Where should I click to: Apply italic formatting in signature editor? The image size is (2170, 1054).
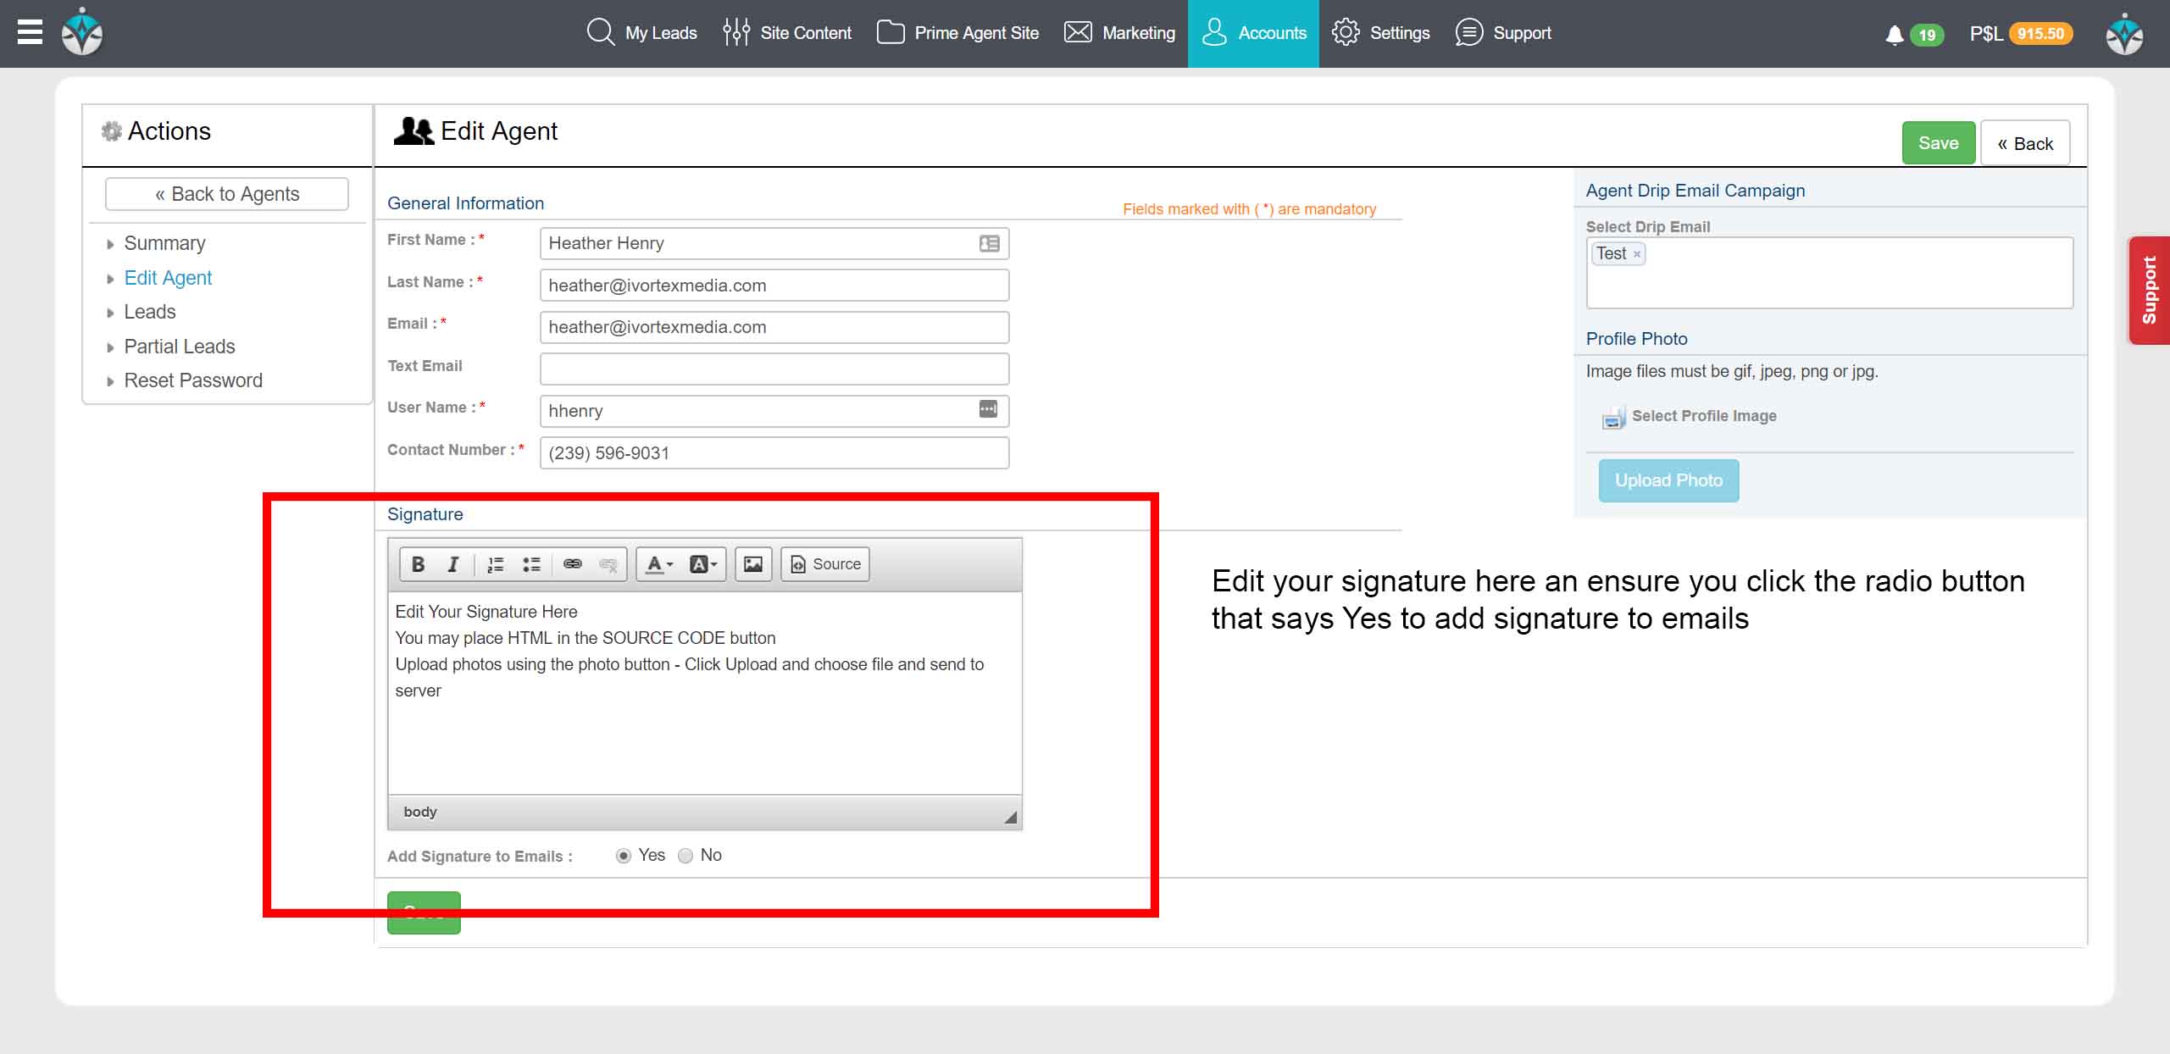pos(453,564)
